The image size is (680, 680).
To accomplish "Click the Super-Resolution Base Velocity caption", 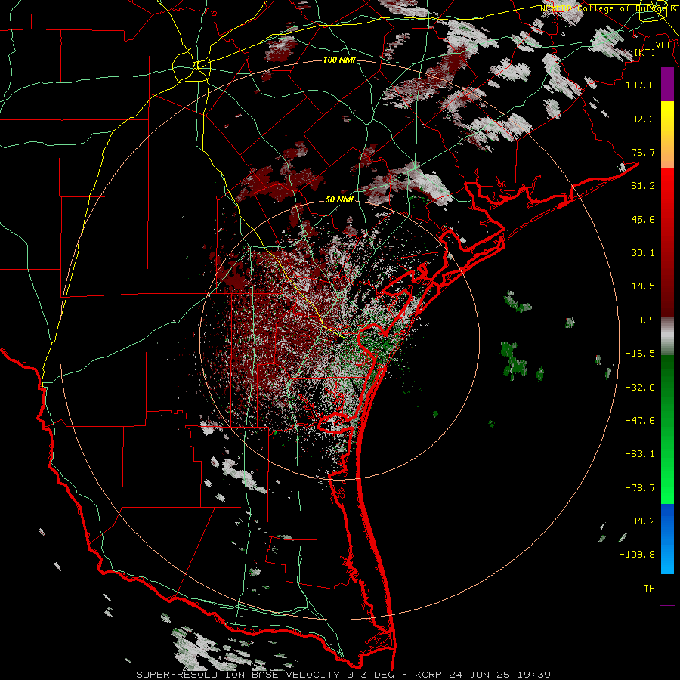I will pos(344,675).
